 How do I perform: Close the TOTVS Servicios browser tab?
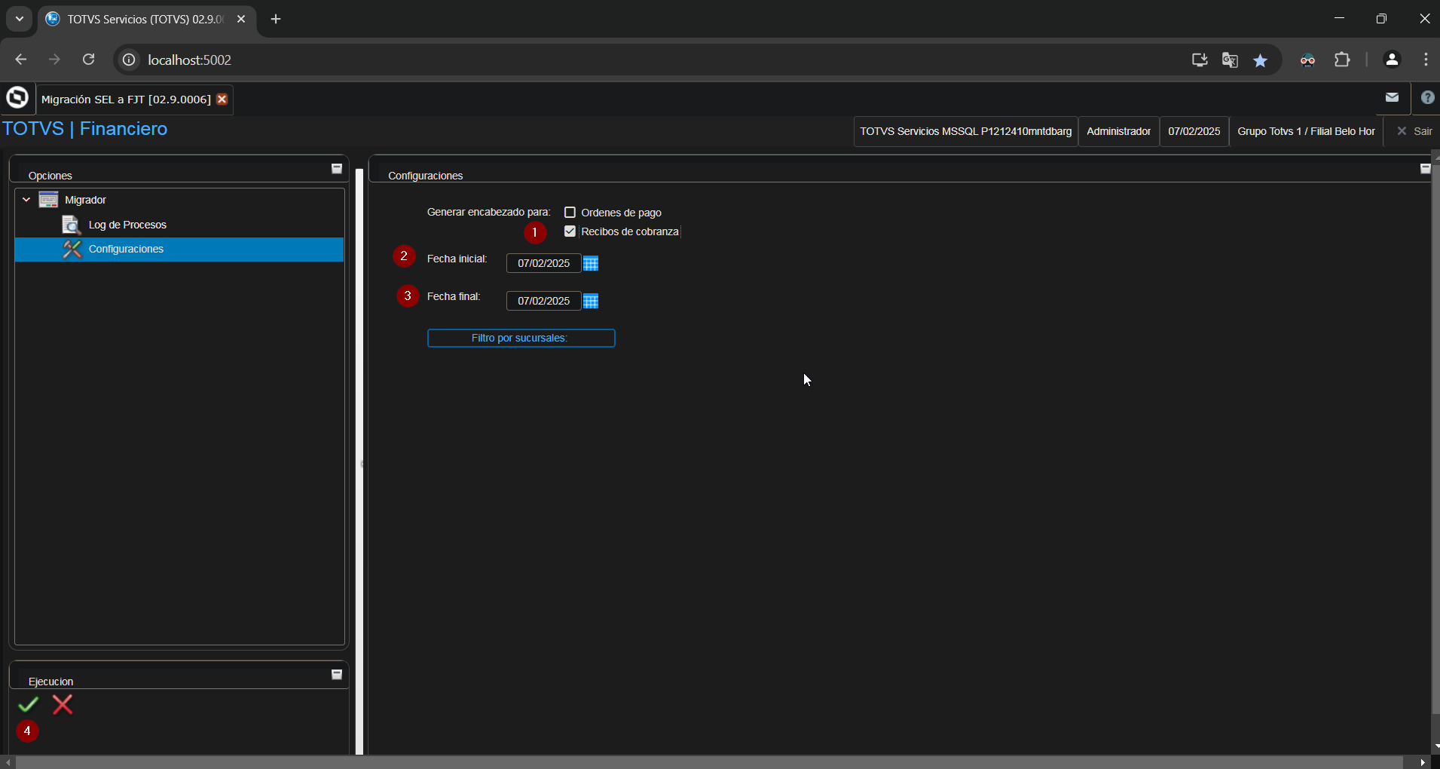point(241,19)
